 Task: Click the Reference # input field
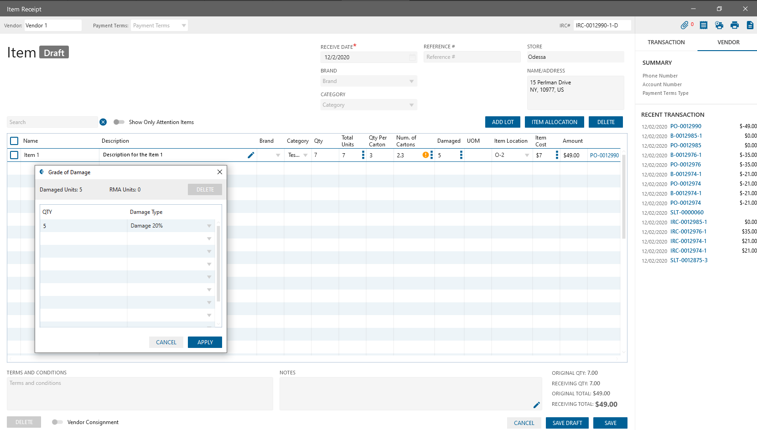(x=472, y=57)
